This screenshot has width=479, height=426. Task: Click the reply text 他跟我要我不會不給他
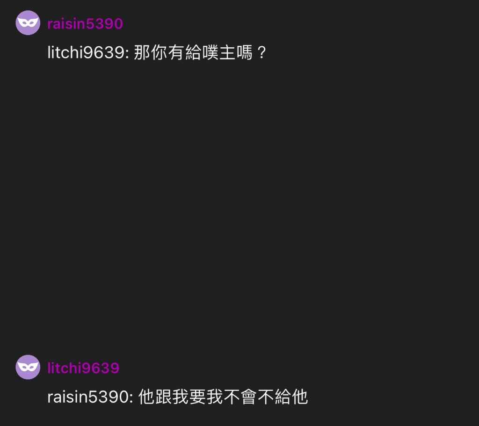pyautogui.click(x=223, y=397)
